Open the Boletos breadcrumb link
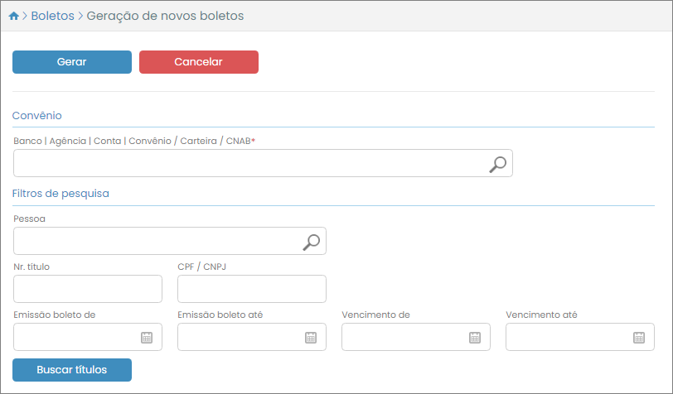Viewport: 673px width, 394px height. [52, 16]
